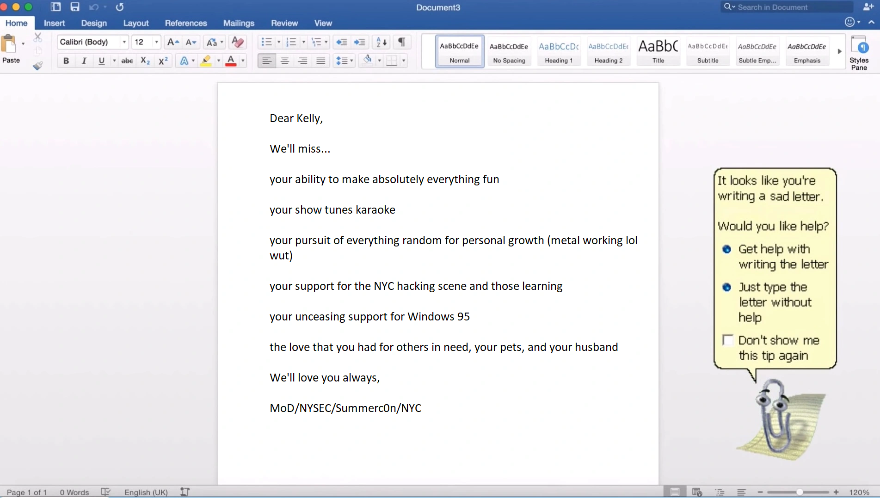This screenshot has height=498, width=880.
Task: Apply the No Spacing style
Action: 509,52
